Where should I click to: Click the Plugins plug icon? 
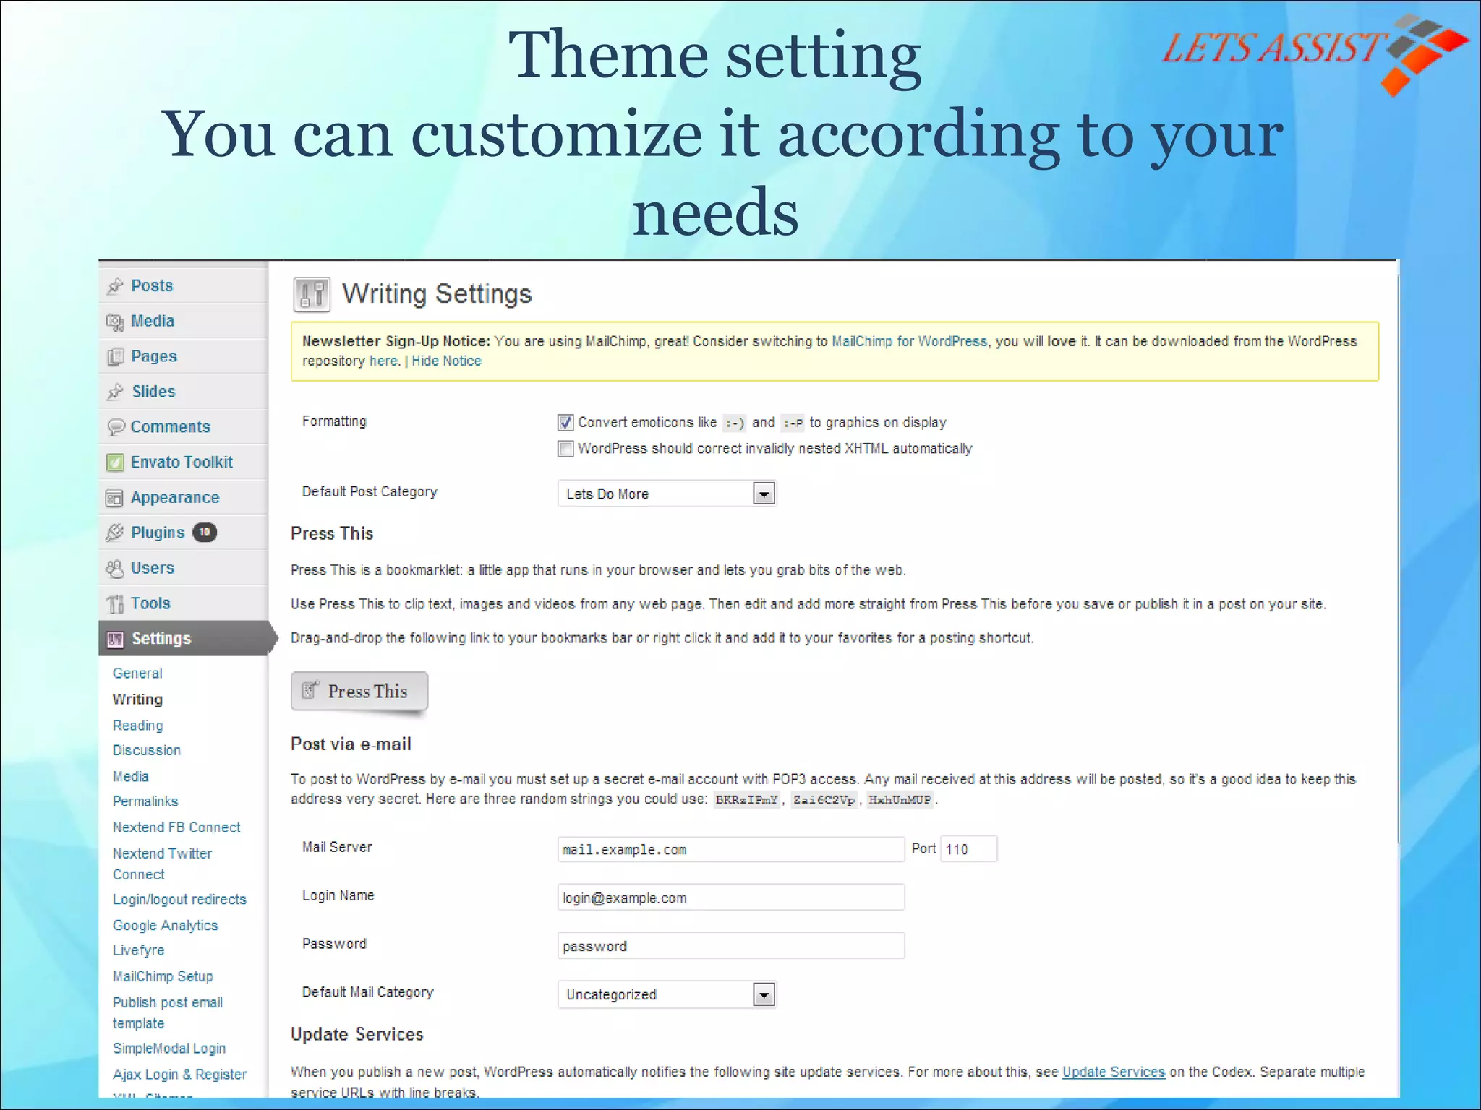click(115, 533)
